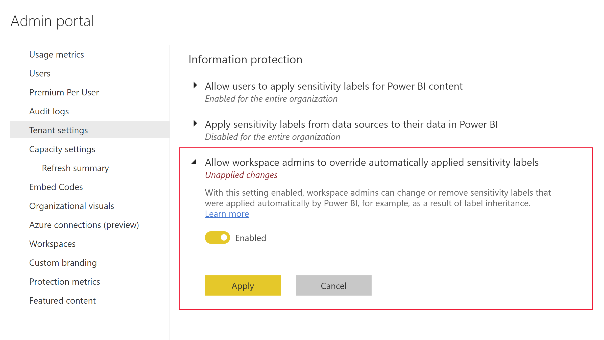604x340 pixels.
Task: Toggle the Enabled switch for workspace admins override
Action: pos(218,238)
